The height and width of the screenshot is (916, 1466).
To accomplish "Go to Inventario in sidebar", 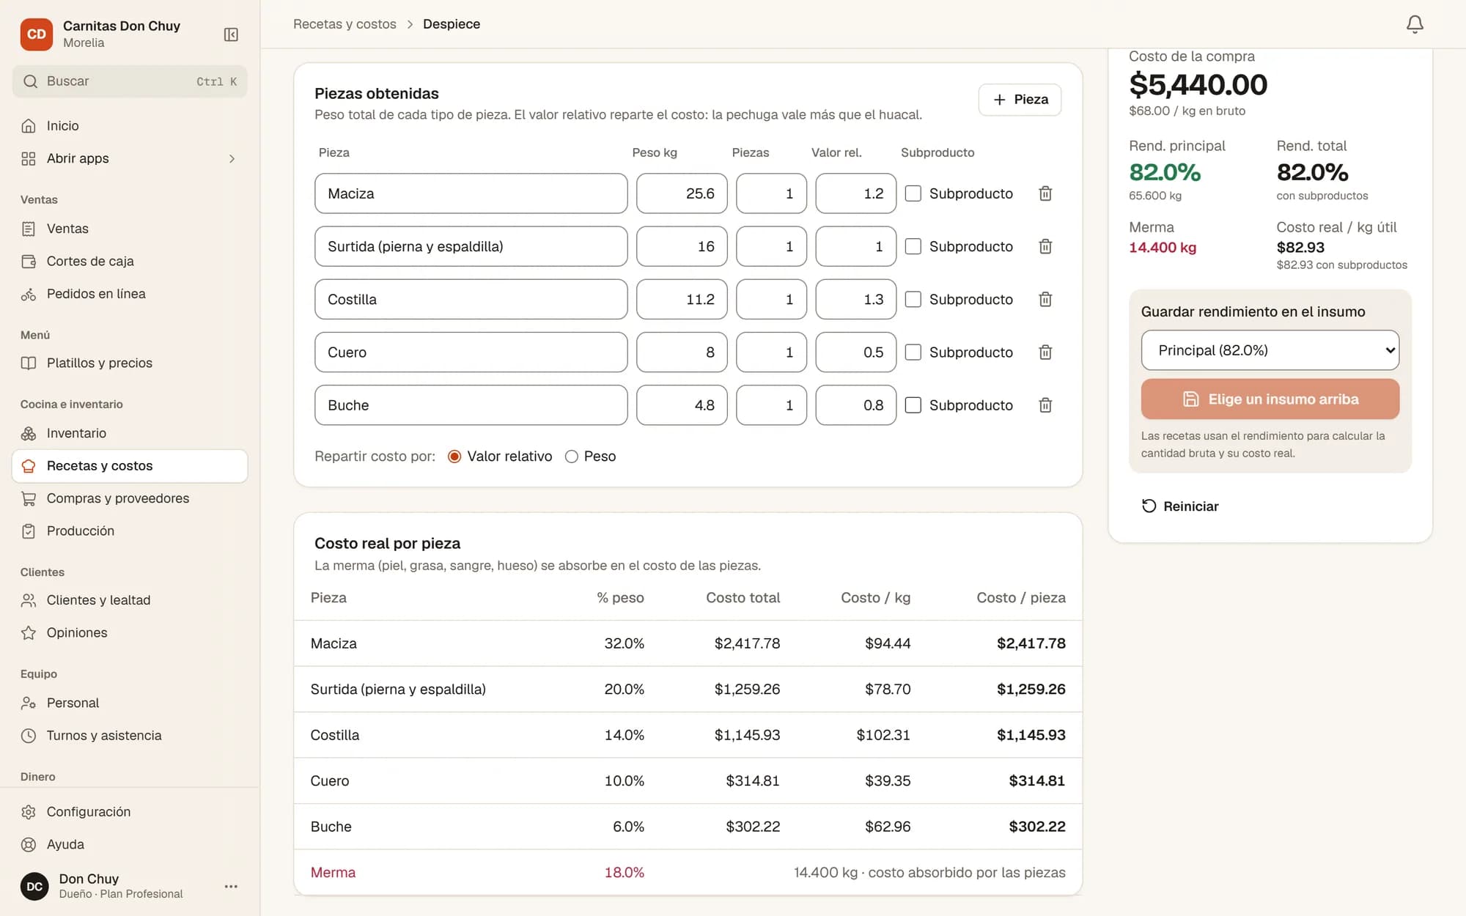I will pos(130,433).
